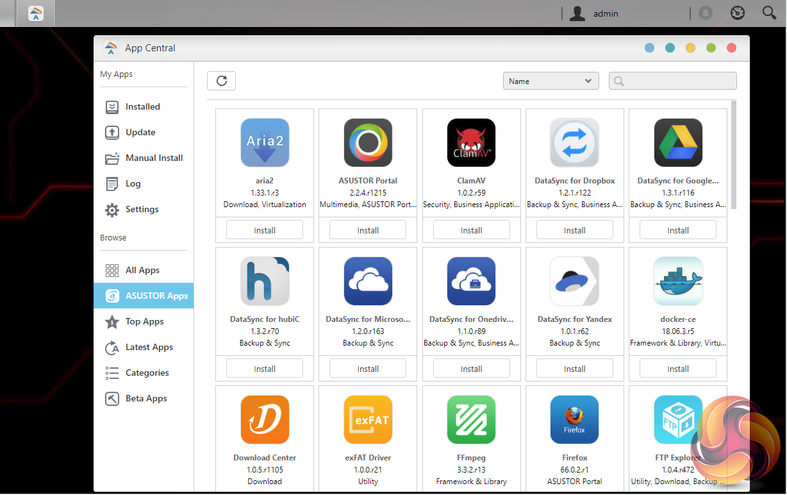Install DataSync for hubiC
This screenshot has width=787, height=495.
(x=265, y=369)
